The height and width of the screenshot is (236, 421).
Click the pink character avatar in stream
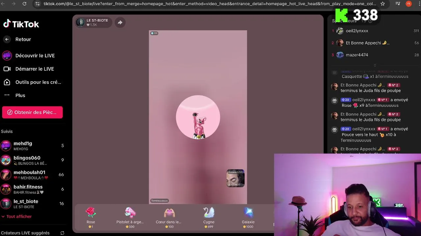(198, 117)
